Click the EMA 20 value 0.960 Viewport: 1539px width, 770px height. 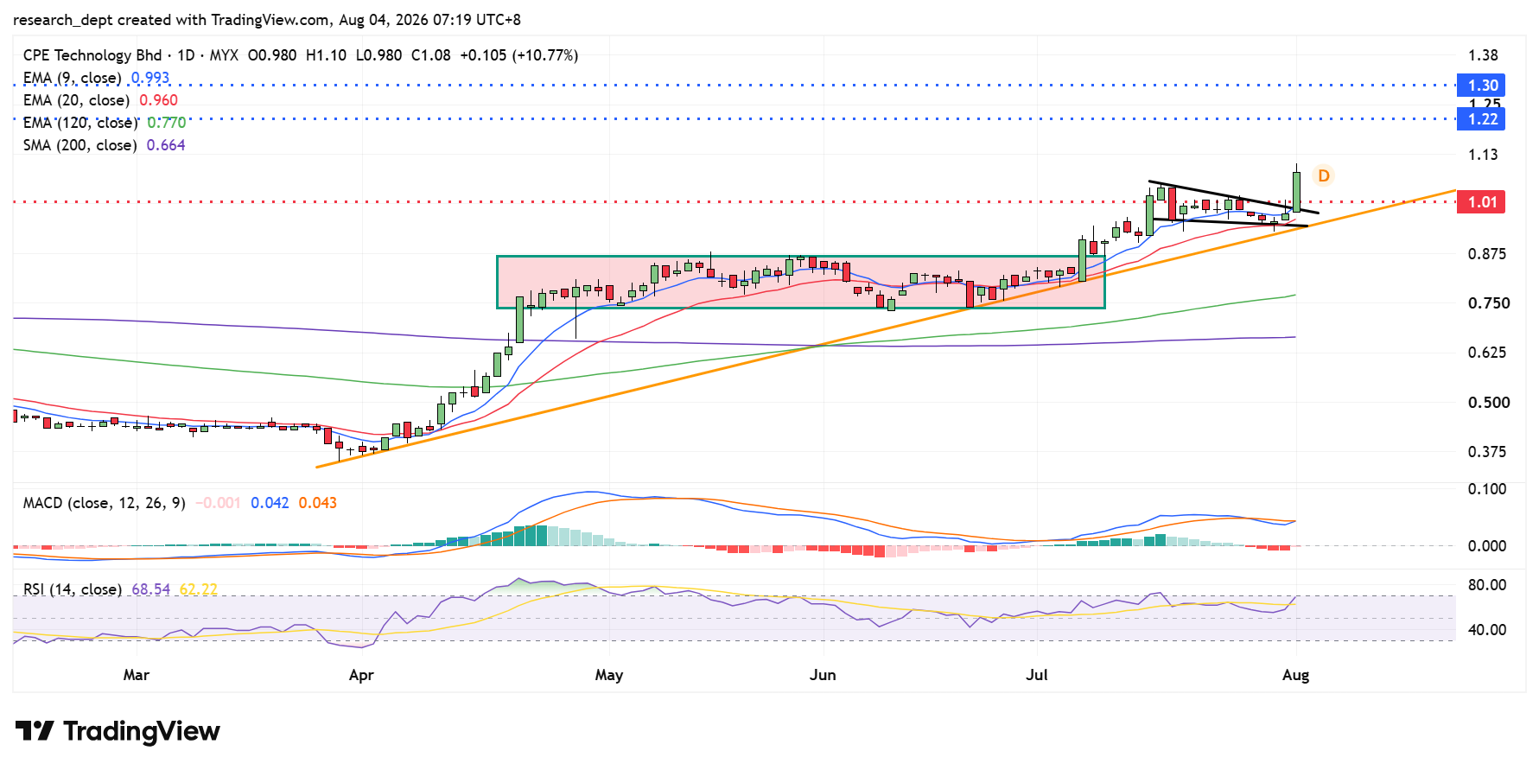pyautogui.click(x=158, y=100)
